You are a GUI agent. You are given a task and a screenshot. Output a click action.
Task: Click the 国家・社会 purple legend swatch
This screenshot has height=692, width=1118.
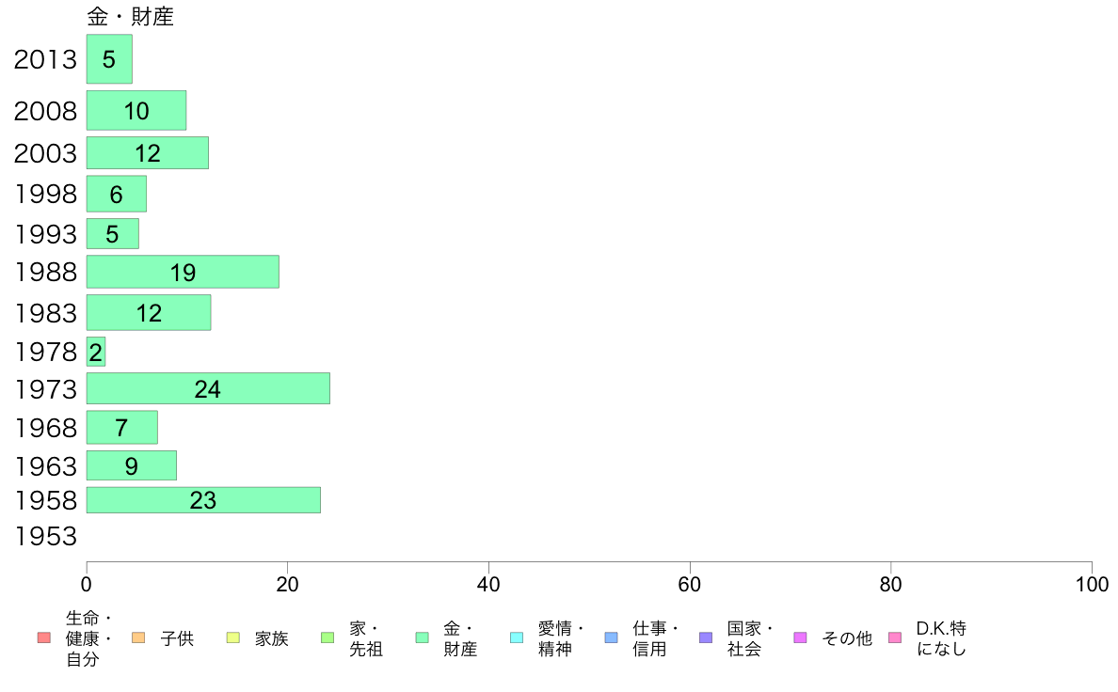pyautogui.click(x=706, y=637)
